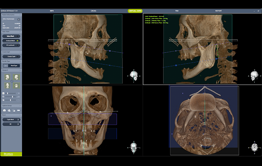The width and height of the screenshot is (262, 166).
Task: Click the third Capture Group icon
Action: (x=14, y=110)
